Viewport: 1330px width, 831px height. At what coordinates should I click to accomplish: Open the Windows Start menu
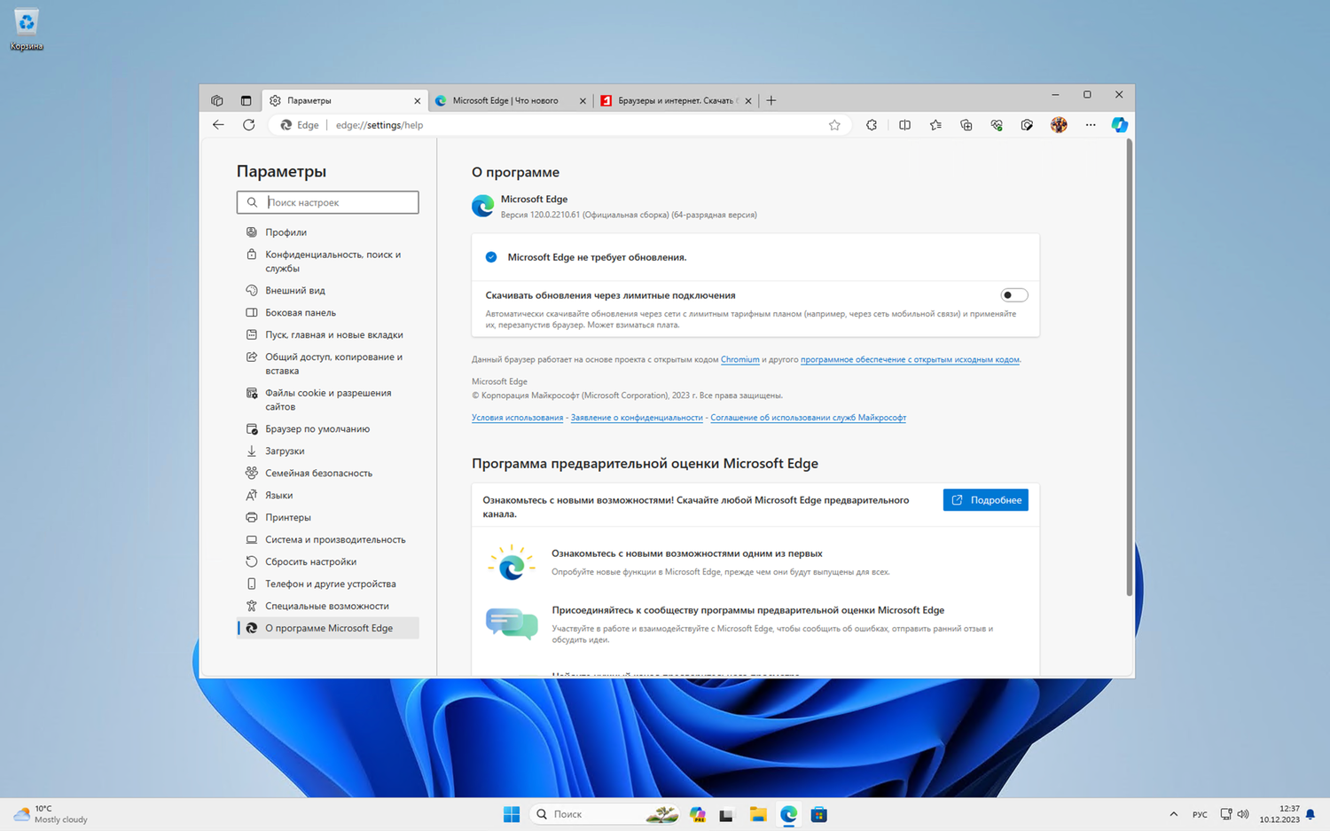point(512,814)
